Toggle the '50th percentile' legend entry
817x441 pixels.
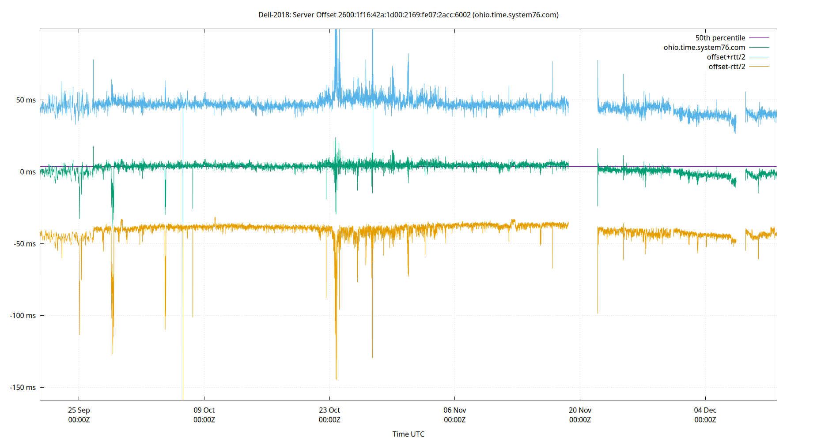pos(720,37)
